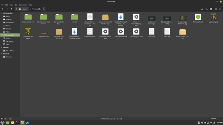The width and height of the screenshot is (223, 125).
Task: Open the Edit menu
Action: coord(7,5)
